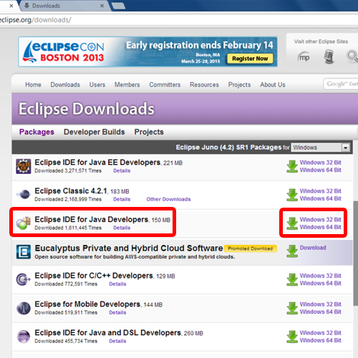358x358 pixels.
Task: Go to Home in the navigation bar
Action: pos(33,84)
